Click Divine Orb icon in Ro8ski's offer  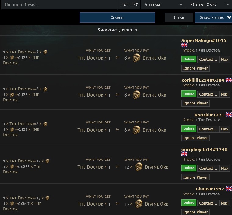136,130
